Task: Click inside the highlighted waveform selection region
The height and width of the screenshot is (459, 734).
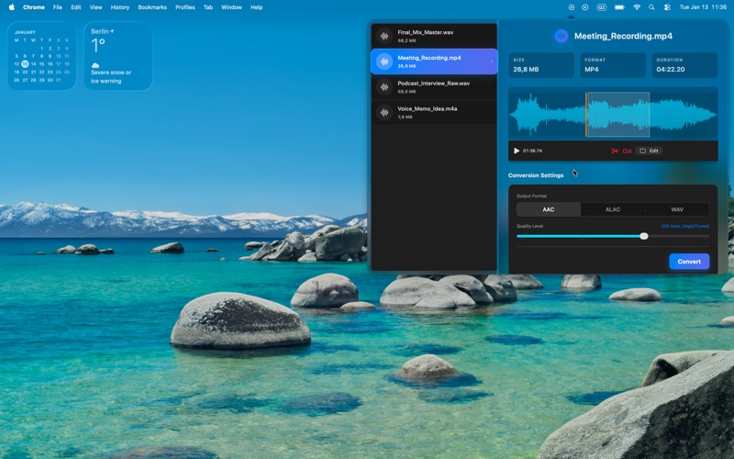Action: tap(618, 115)
